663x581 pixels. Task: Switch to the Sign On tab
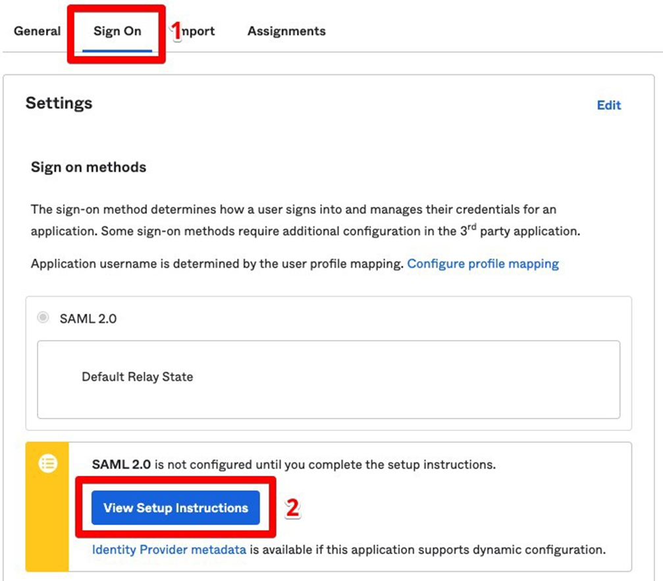(117, 31)
